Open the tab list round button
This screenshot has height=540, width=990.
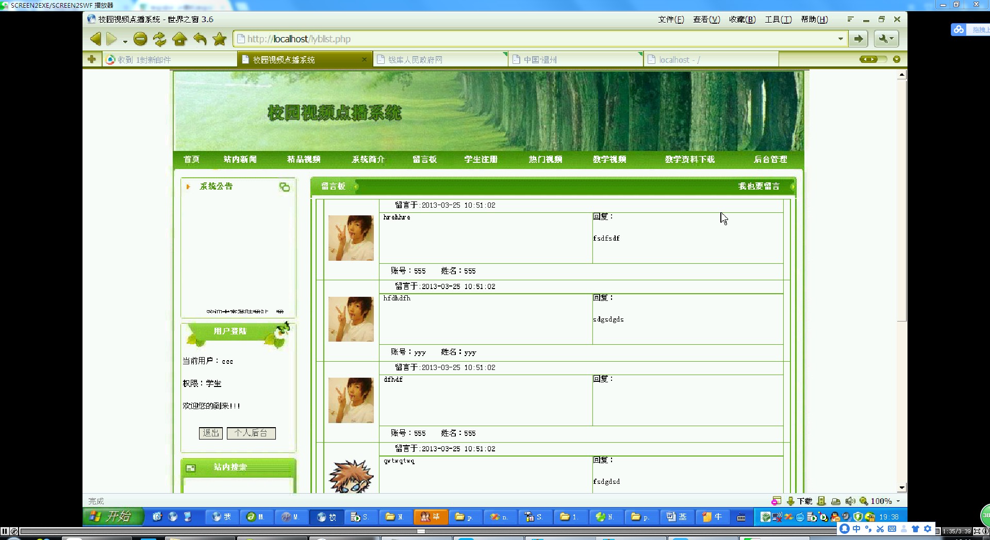point(897,59)
